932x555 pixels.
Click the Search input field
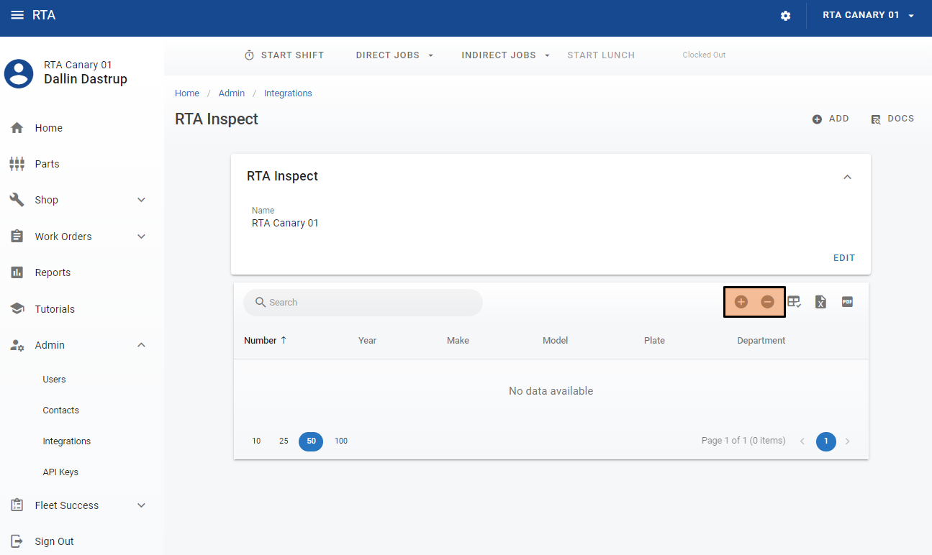pos(363,303)
